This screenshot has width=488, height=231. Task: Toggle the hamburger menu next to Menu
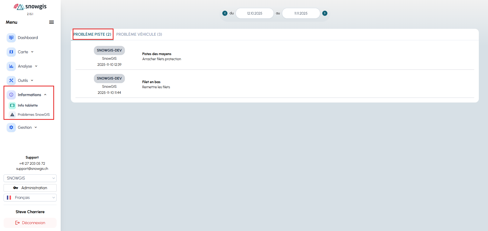(x=52, y=22)
